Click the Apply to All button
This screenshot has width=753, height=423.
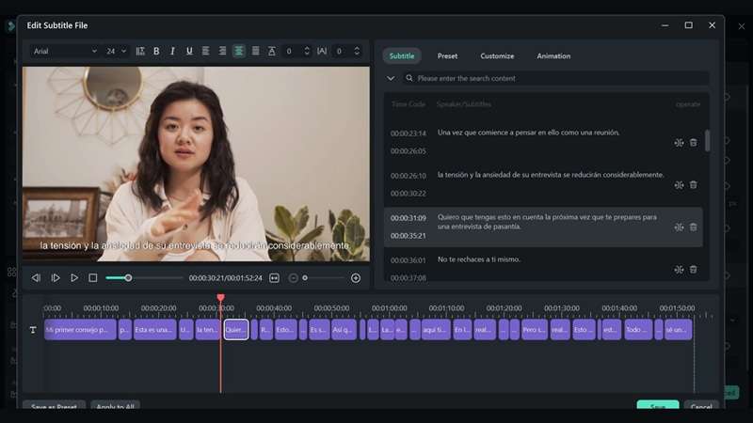[x=115, y=406]
